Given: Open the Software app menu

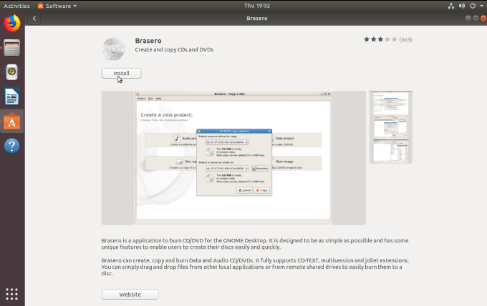Looking at the screenshot, I should (x=57, y=6).
